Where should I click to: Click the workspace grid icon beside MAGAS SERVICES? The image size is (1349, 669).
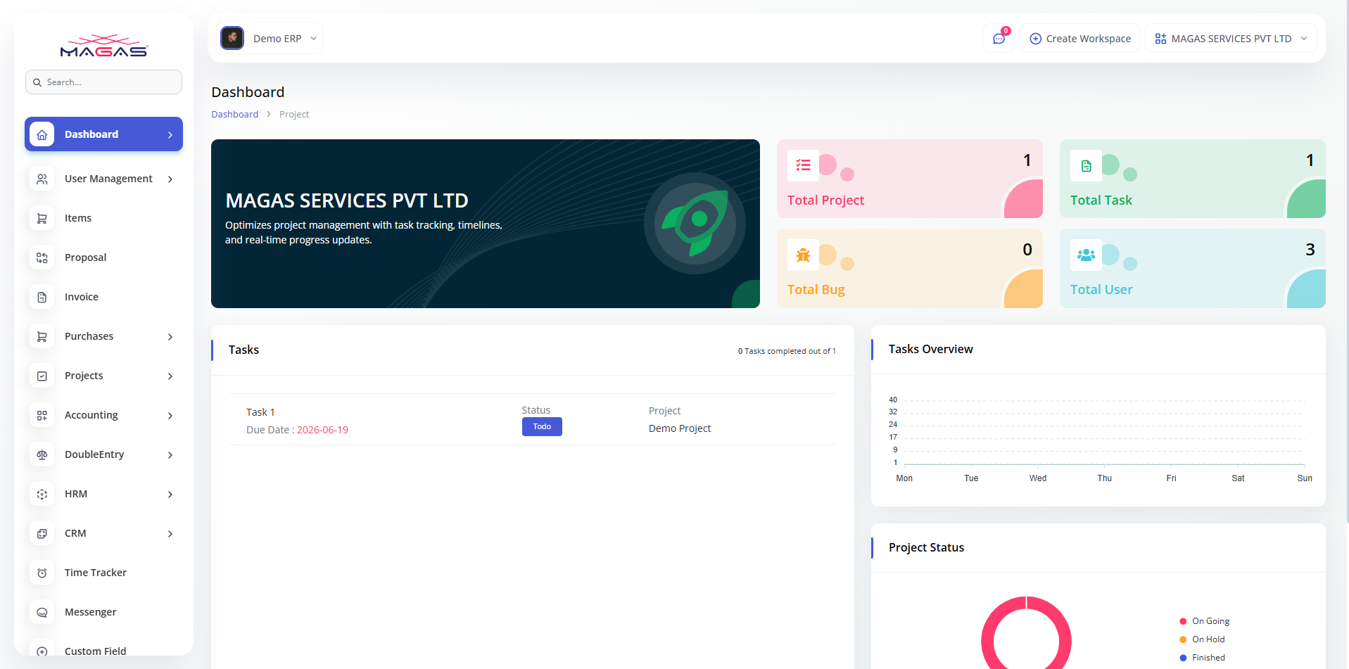click(1160, 39)
